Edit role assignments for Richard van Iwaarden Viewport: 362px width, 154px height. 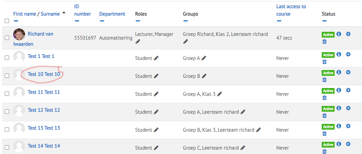[138, 42]
